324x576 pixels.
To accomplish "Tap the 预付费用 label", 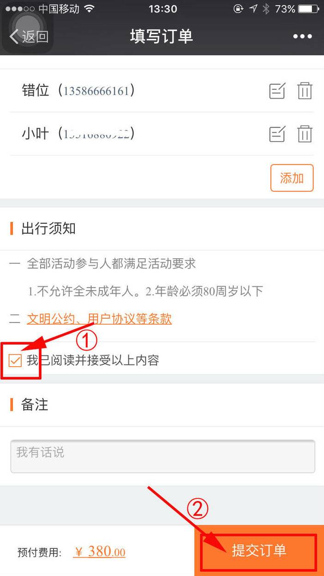I will coord(39,552).
